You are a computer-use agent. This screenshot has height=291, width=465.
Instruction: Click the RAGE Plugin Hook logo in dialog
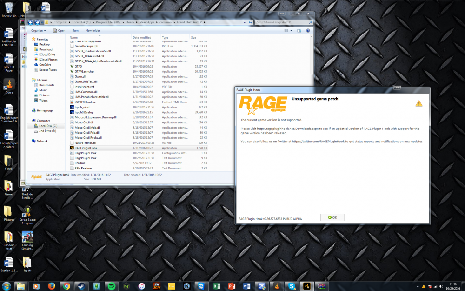pos(263,105)
